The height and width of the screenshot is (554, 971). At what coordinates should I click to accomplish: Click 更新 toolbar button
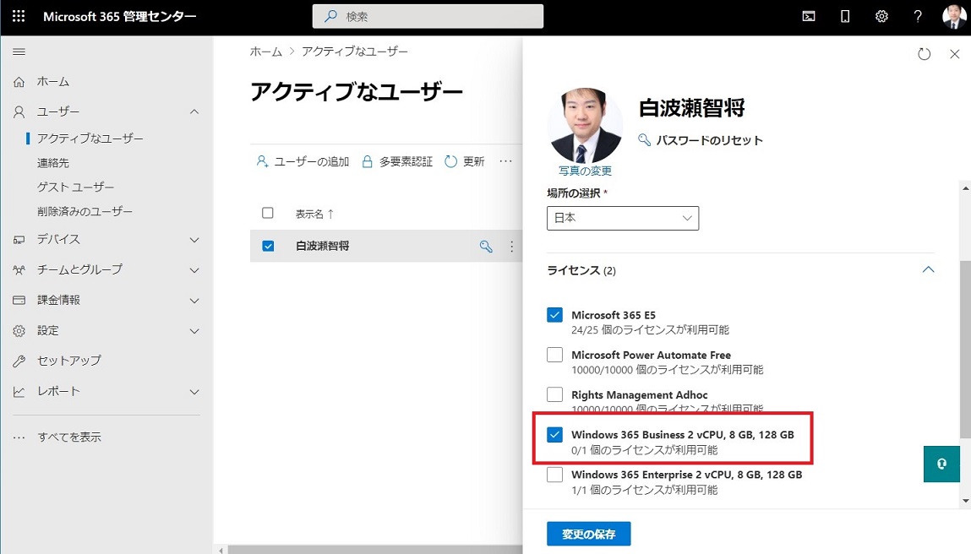pyautogui.click(x=465, y=161)
